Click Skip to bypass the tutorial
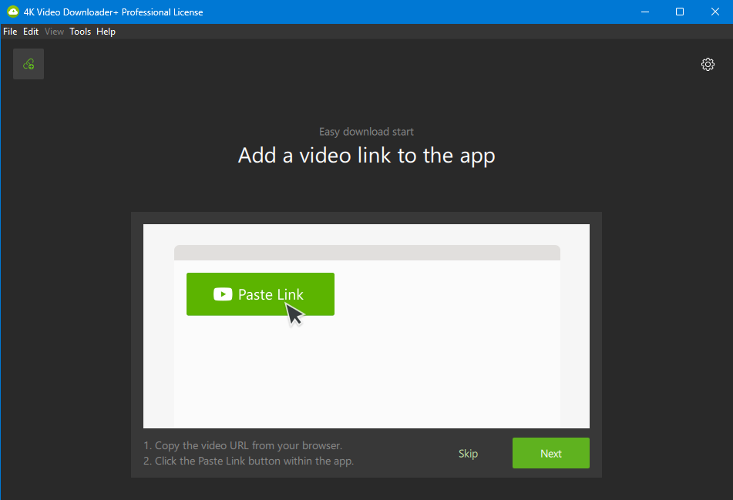This screenshot has width=733, height=500. tap(468, 453)
